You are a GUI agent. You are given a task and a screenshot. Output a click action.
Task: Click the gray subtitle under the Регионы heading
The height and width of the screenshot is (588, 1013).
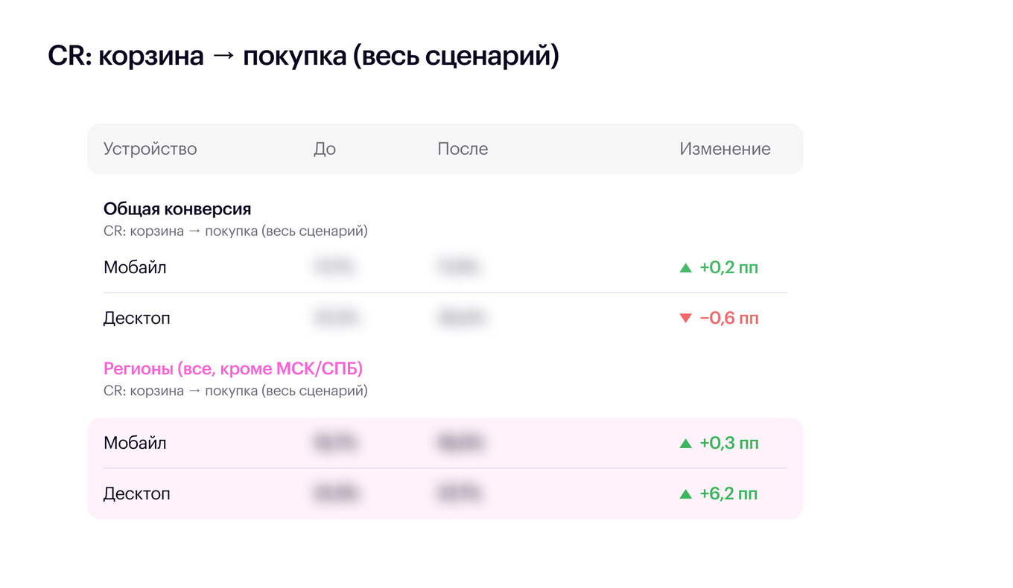[235, 391]
